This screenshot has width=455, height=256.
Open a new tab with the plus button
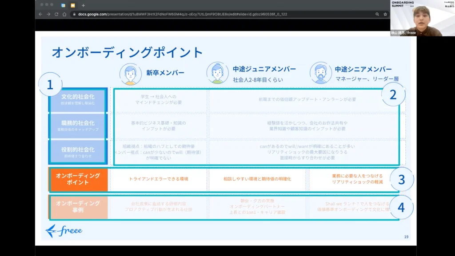pyautogui.click(x=83, y=5)
